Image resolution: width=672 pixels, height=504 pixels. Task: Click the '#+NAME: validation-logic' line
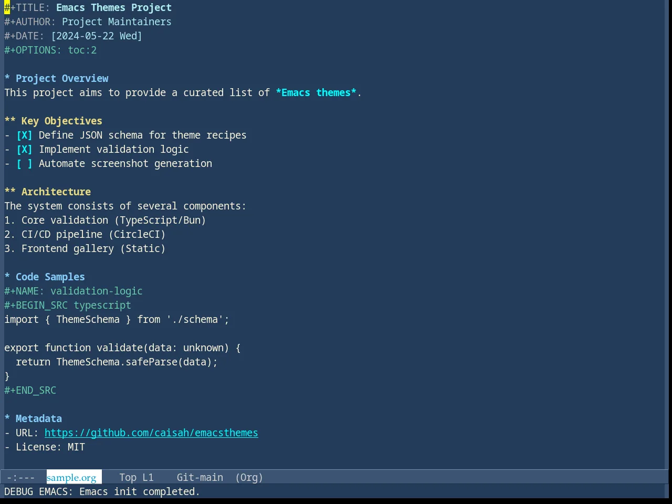(x=73, y=291)
